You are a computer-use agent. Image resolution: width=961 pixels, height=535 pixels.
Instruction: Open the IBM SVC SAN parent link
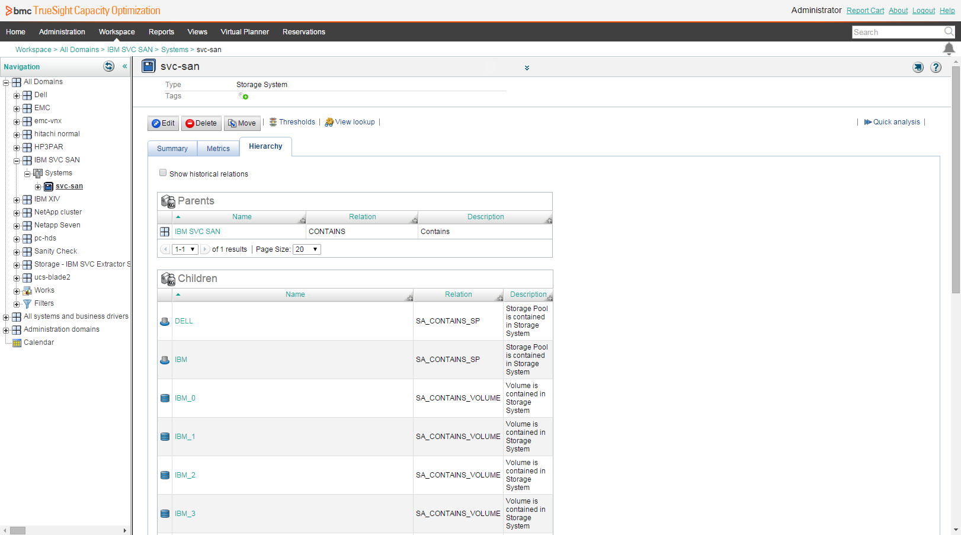tap(197, 232)
